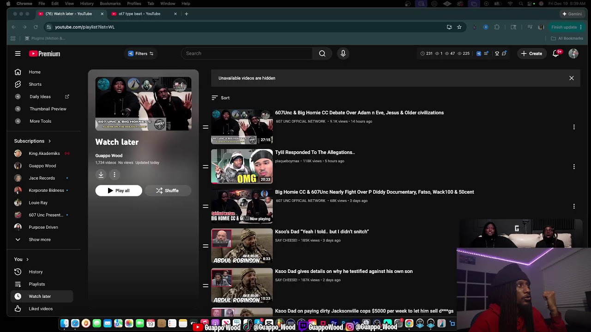Open plaqueboymax channel link
Screen dimensions: 591x332
click(x=287, y=161)
